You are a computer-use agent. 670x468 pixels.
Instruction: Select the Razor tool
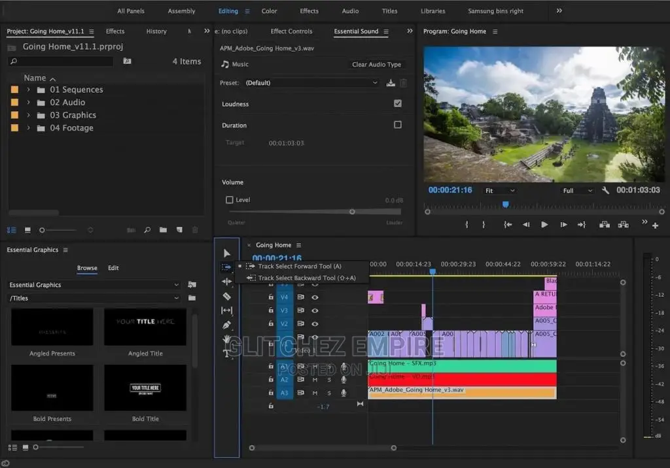coord(227,296)
